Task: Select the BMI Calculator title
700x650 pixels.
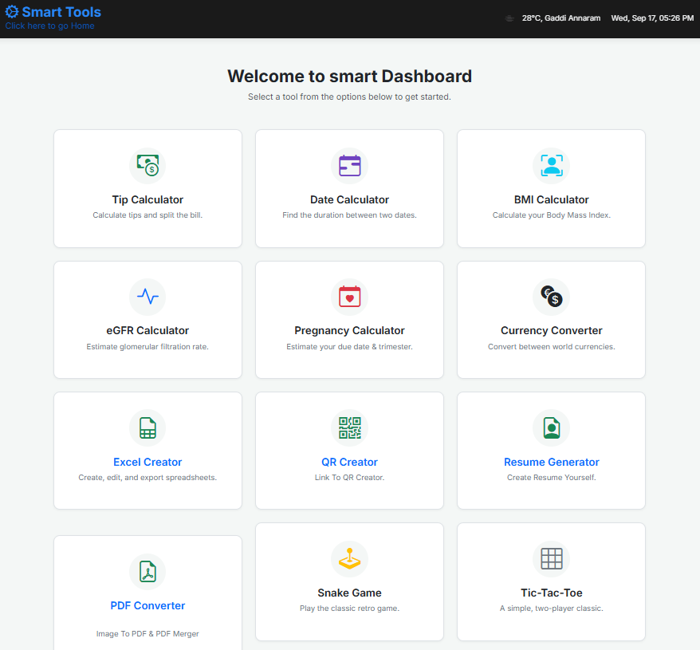Action: 552,199
